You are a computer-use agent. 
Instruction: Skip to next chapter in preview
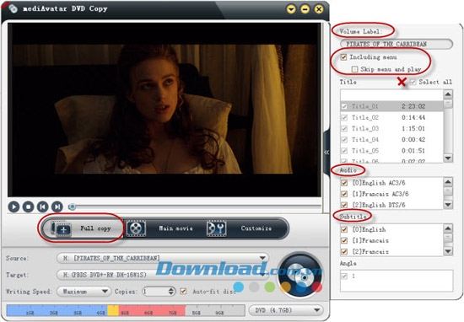pyautogui.click(x=57, y=207)
